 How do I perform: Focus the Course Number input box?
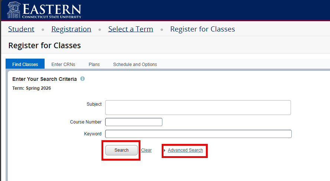pos(134,122)
